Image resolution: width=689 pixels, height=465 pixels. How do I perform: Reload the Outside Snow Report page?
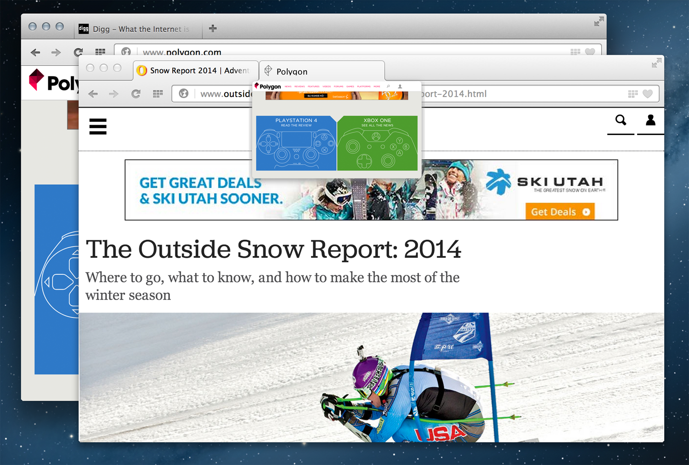tap(136, 94)
